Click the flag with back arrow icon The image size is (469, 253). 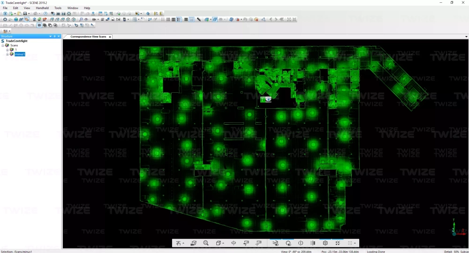point(246,243)
